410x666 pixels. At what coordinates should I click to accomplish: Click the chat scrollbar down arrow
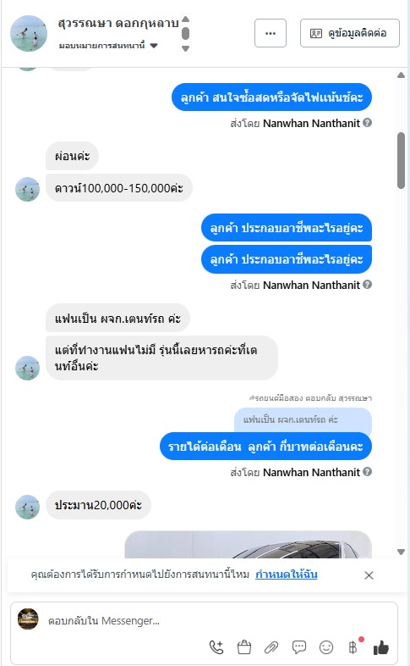(401, 552)
